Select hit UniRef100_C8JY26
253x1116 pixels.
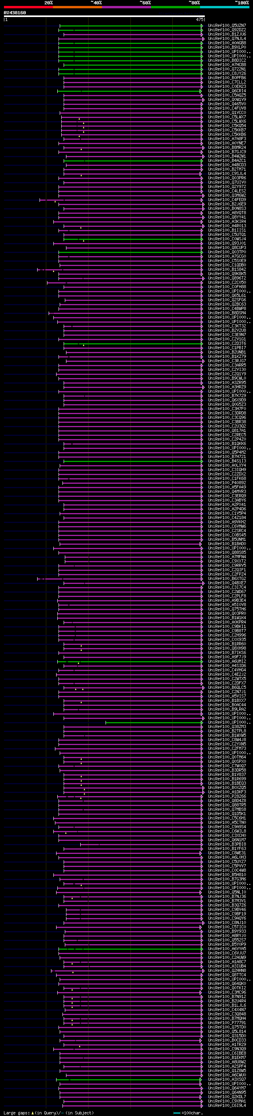pyautogui.click(x=227, y=73)
